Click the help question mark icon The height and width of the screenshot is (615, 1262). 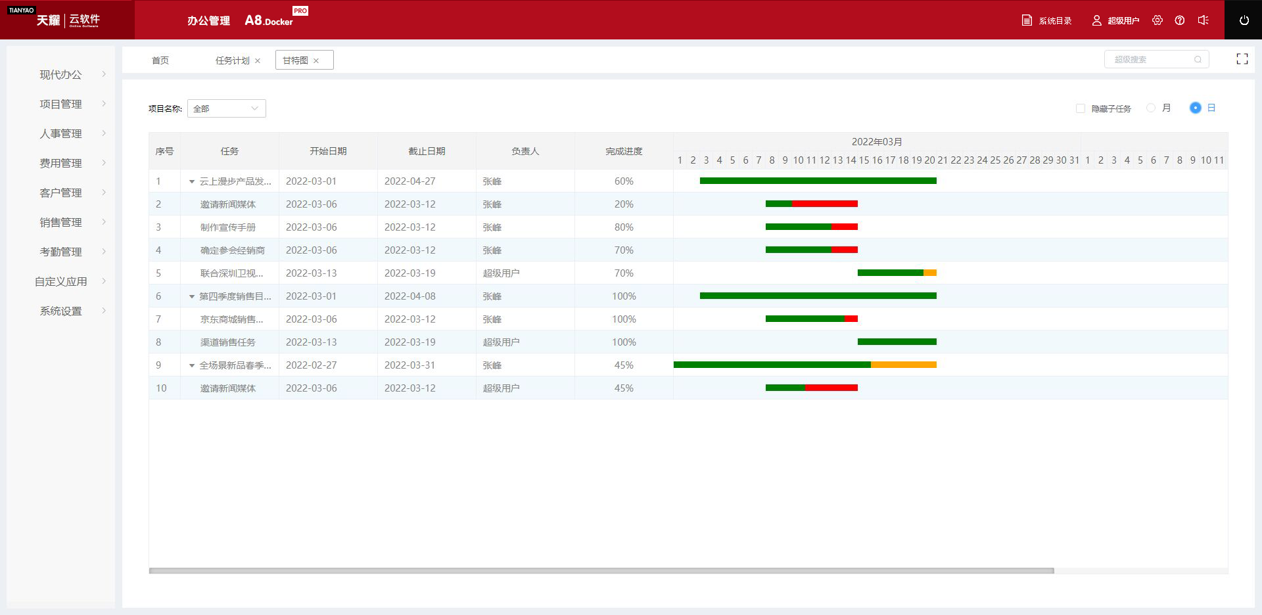(x=1180, y=20)
